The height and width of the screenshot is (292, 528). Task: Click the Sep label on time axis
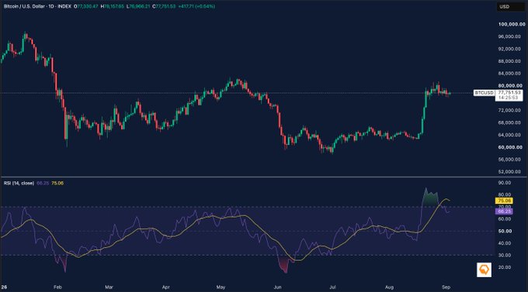click(x=446, y=287)
